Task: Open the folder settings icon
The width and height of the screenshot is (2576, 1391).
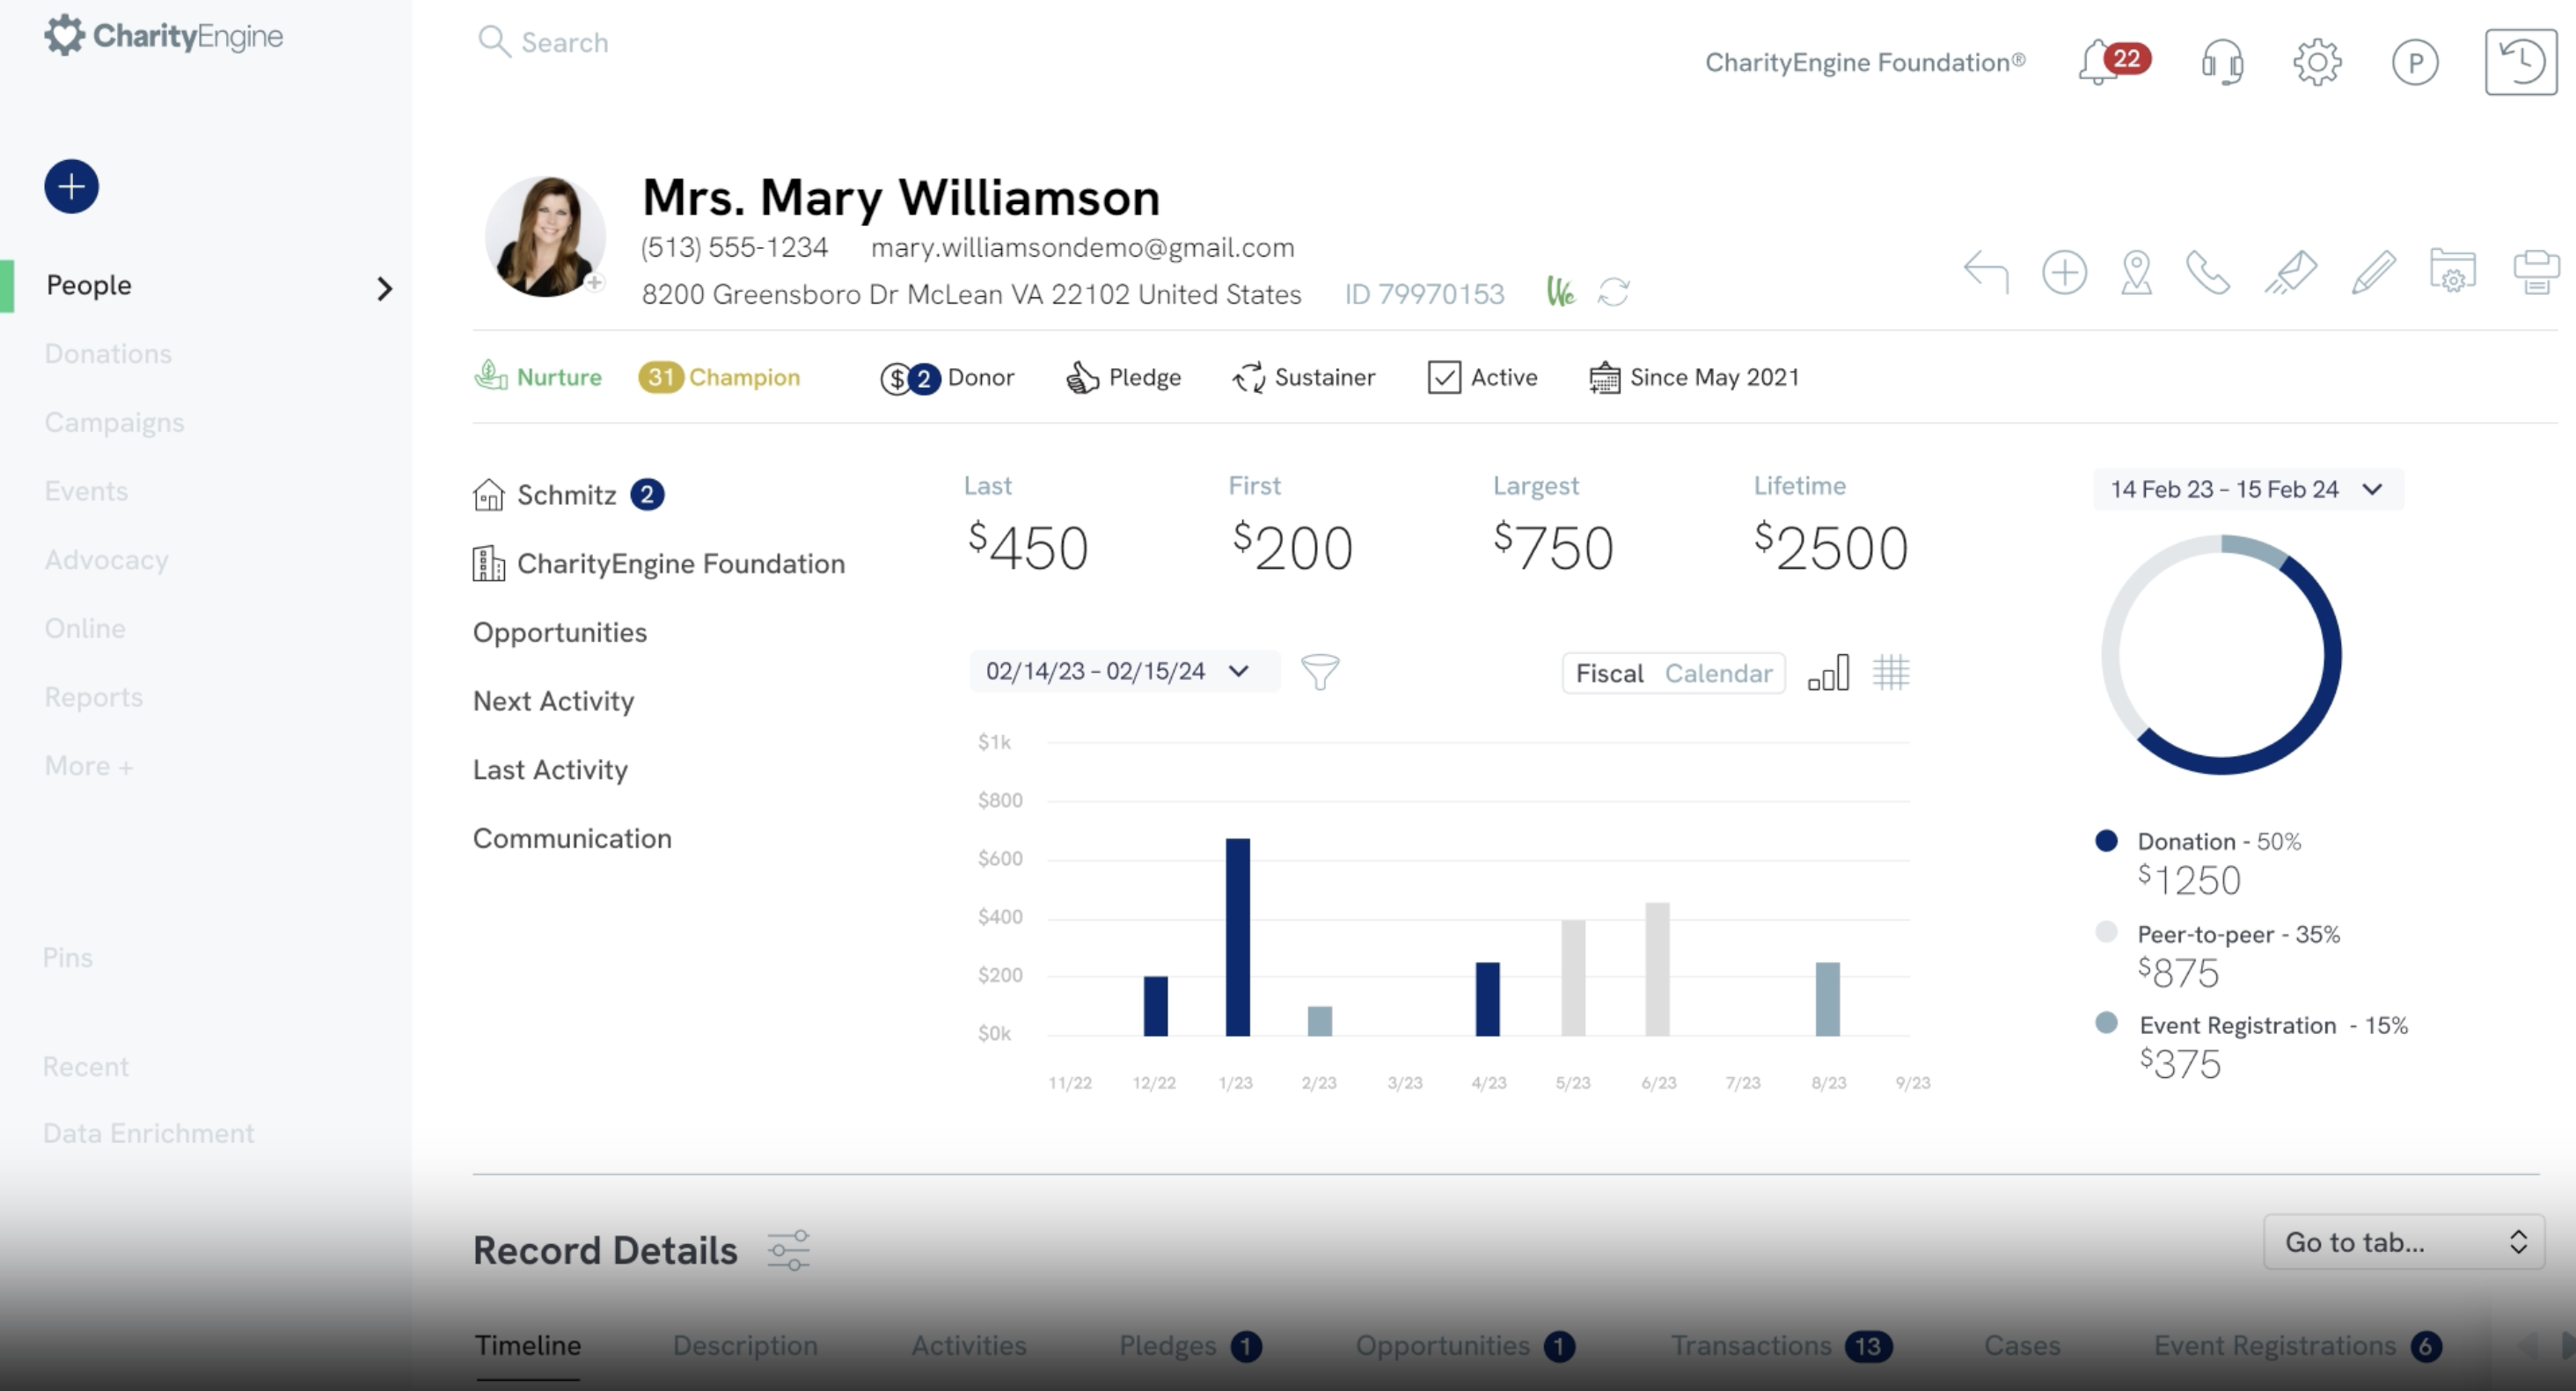Action: click(x=2453, y=270)
